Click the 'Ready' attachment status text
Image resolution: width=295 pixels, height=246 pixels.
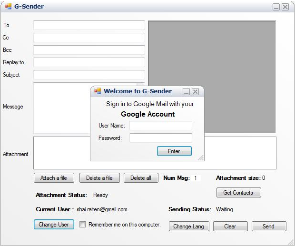pos(101,195)
